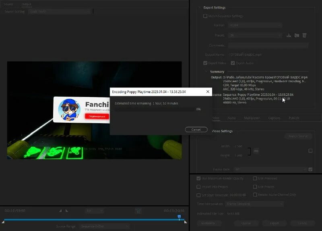Click the save preset icon
Image resolution: width=322 pixels, height=231 pixels.
289,35
